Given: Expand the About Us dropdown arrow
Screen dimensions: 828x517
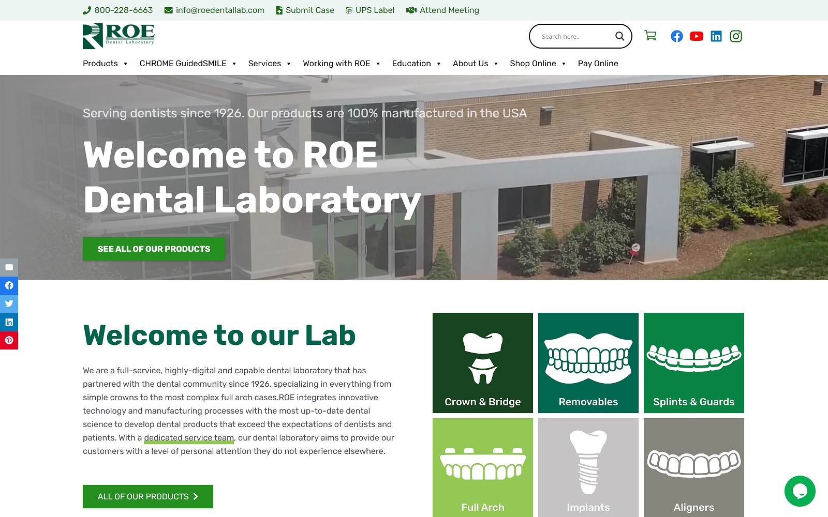Looking at the screenshot, I should pyautogui.click(x=496, y=64).
